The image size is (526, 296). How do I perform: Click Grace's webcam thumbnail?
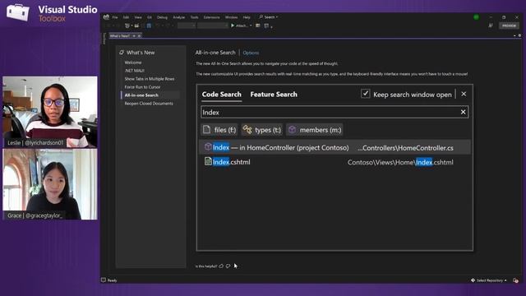[50, 184]
